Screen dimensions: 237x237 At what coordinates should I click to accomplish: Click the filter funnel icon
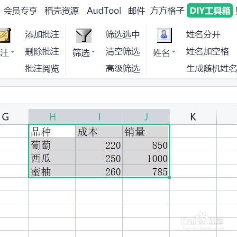point(84,36)
